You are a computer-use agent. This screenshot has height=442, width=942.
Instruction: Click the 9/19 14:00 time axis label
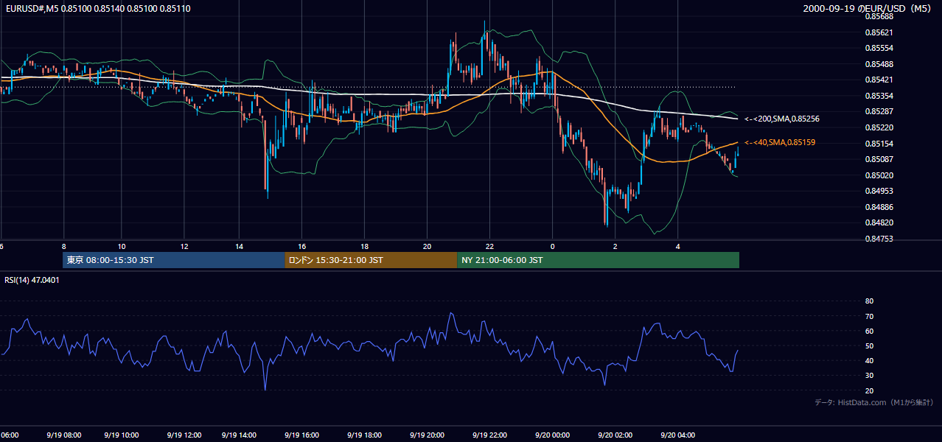pyautogui.click(x=240, y=435)
